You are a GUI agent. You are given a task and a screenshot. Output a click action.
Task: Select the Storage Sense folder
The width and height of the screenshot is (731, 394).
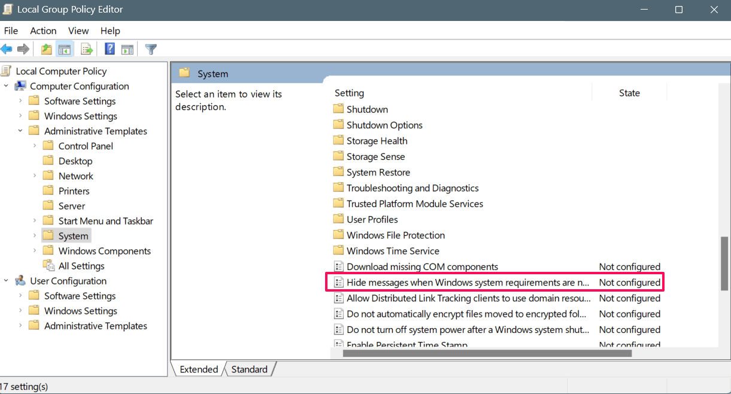click(x=375, y=157)
